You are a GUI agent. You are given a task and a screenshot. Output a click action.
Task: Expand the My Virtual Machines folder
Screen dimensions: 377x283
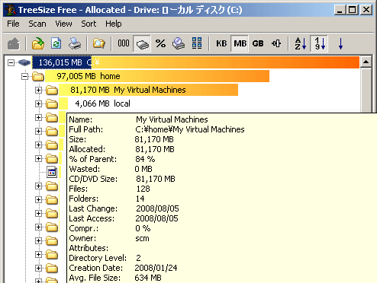38,90
